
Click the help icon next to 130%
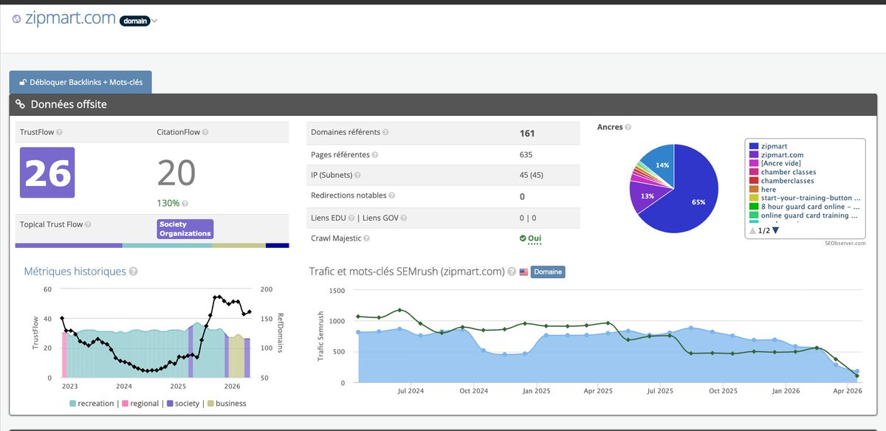point(185,204)
